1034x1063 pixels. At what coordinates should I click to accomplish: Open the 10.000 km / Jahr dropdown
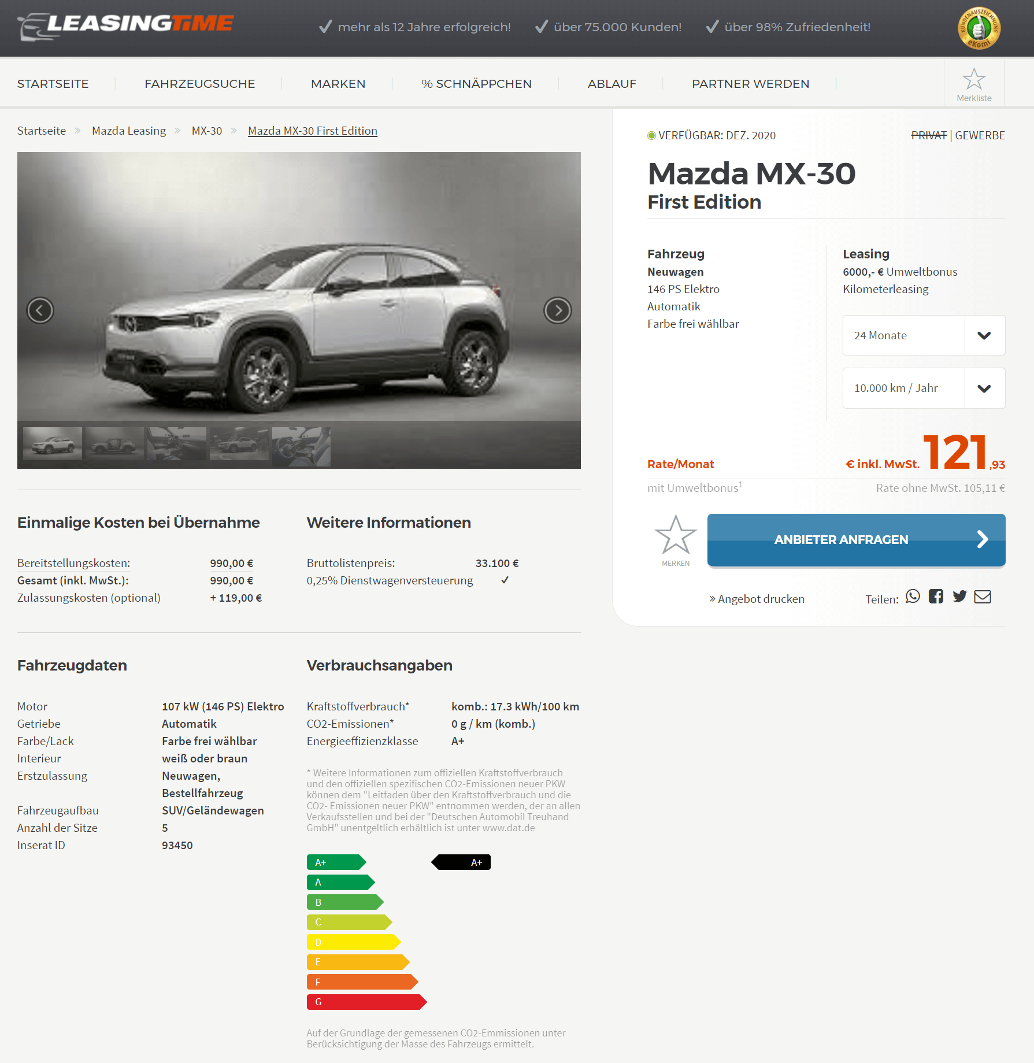[x=924, y=388]
